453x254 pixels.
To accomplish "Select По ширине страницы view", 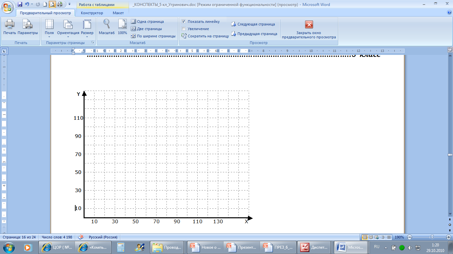I will (x=153, y=36).
